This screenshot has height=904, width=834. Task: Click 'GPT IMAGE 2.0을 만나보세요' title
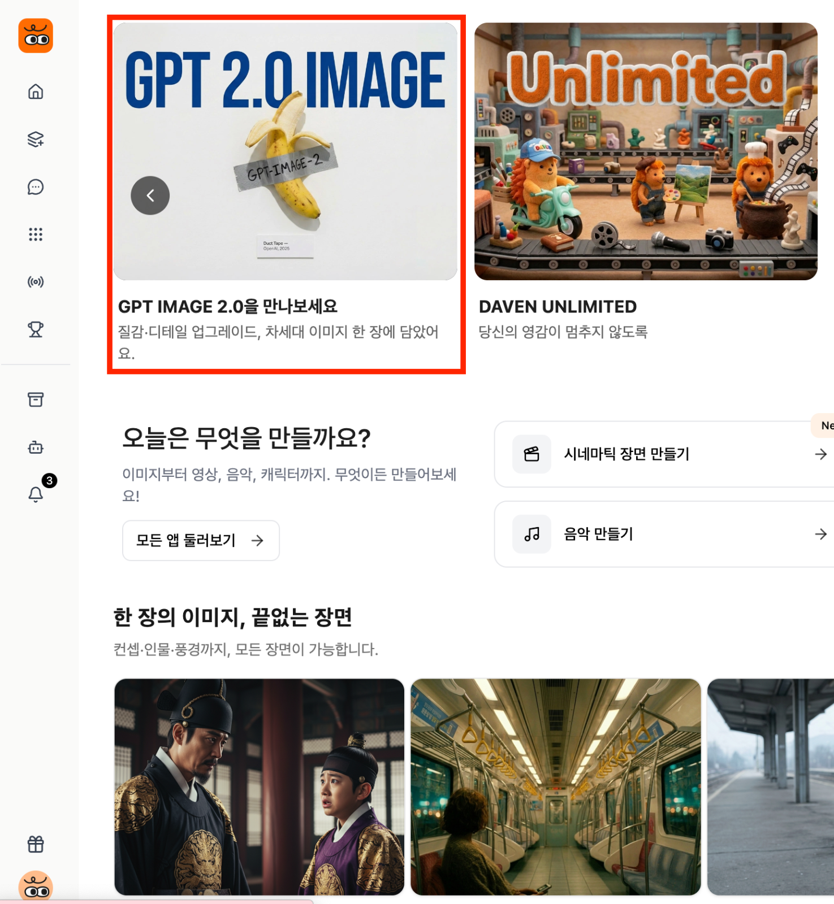click(228, 307)
